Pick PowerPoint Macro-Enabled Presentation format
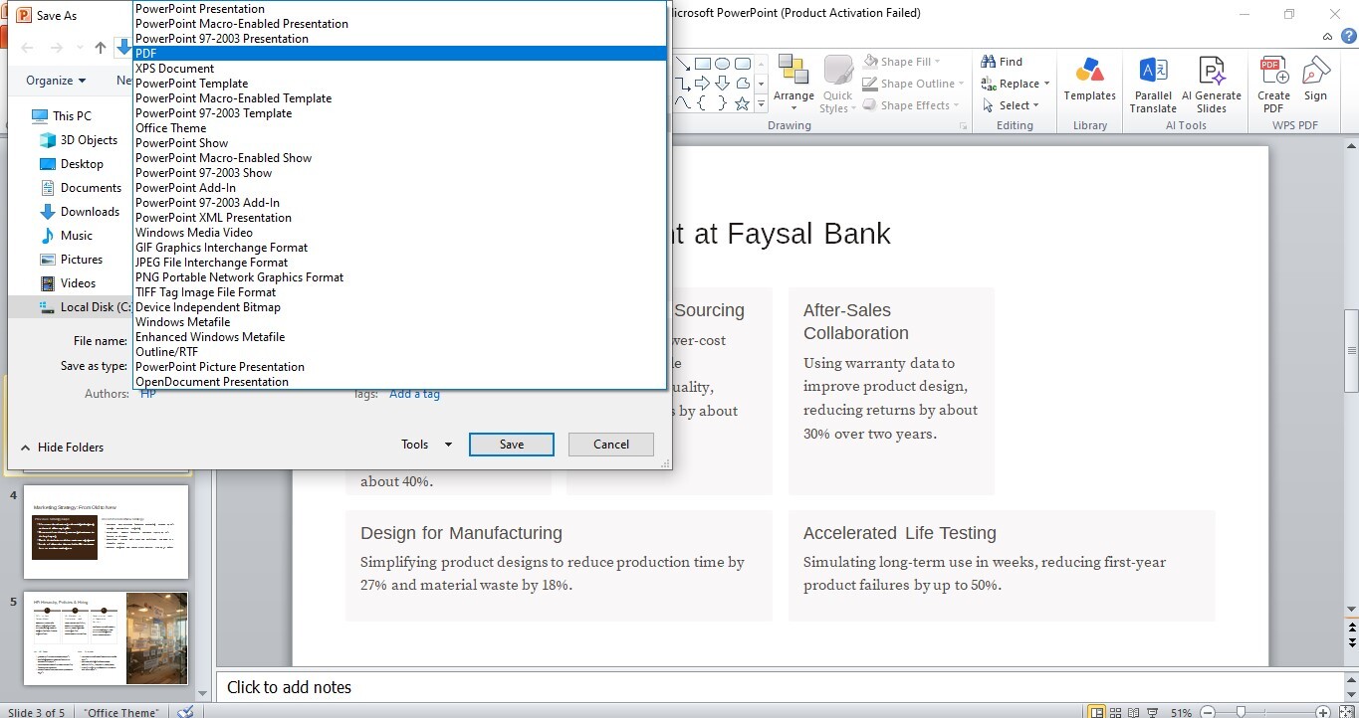Screen dimensions: 1359x718 (x=400, y=24)
